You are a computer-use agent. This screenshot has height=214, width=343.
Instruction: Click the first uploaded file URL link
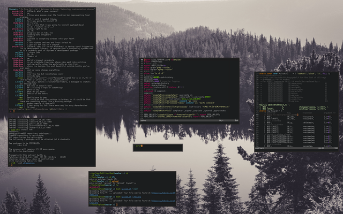click(163, 193)
